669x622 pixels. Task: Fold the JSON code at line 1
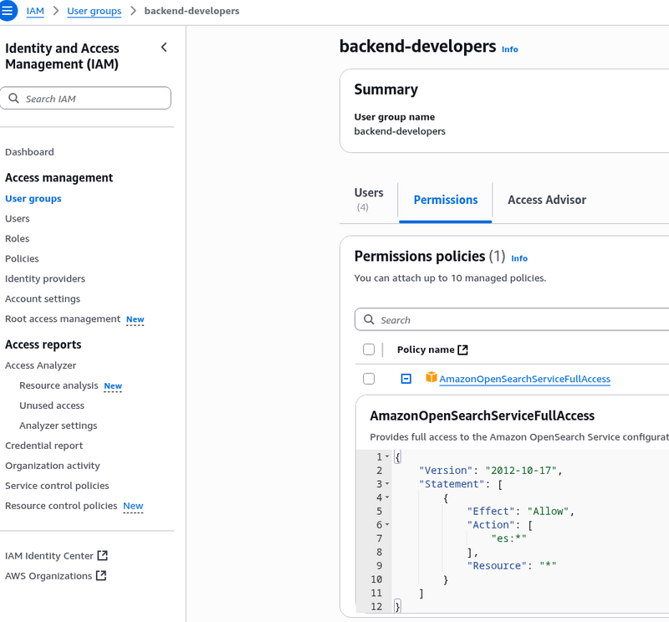click(x=386, y=456)
